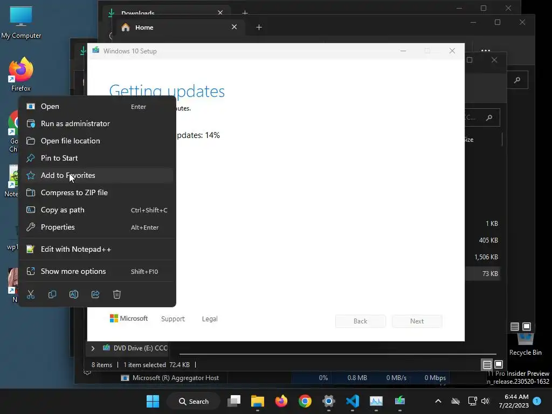Select Run as administrator

[97, 123]
